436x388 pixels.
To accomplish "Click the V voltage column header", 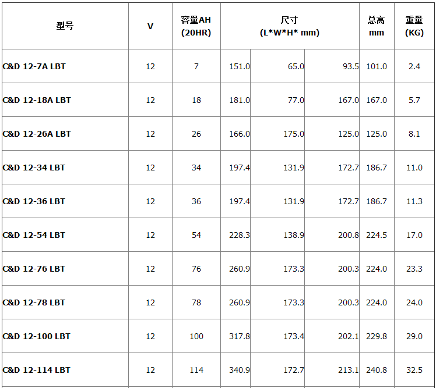I will tap(150, 26).
